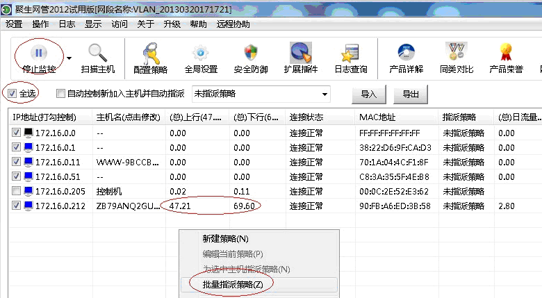
Task: Click the 同类对比 medal icon
Action: click(457, 53)
